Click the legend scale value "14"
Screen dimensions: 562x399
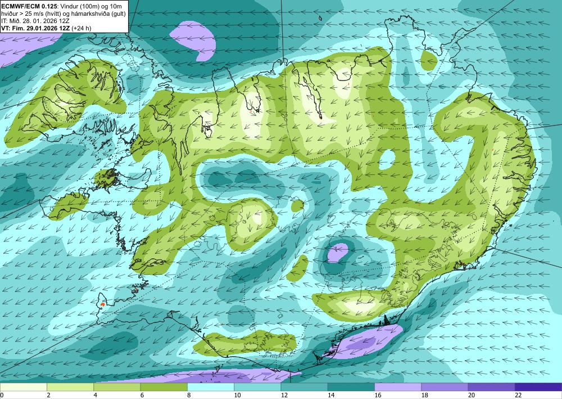331,395
